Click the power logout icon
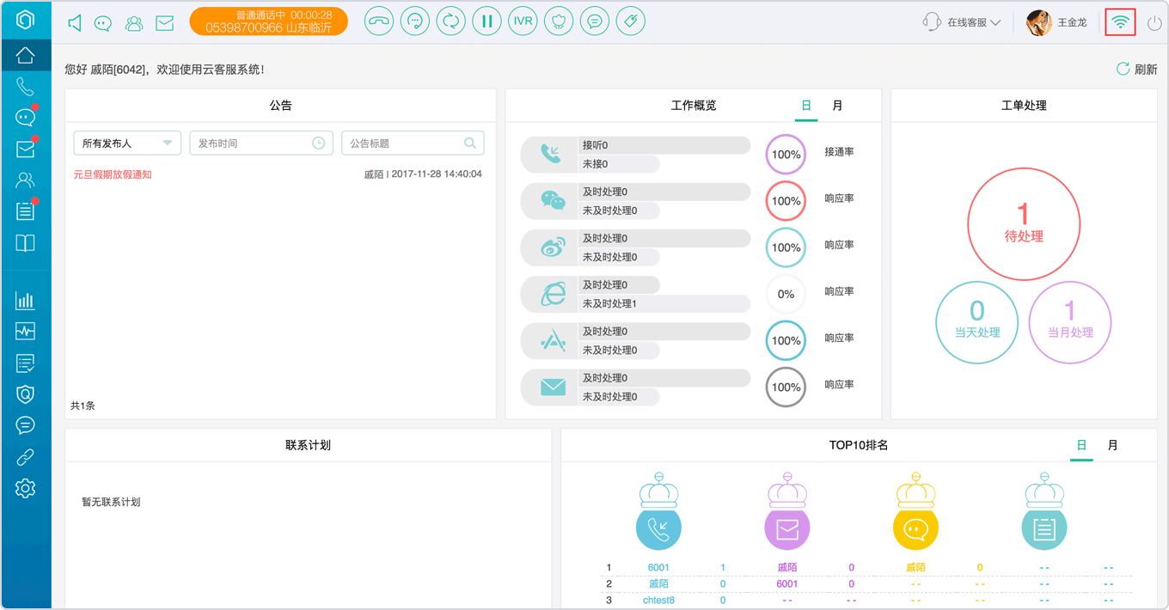Image resolution: width=1169 pixels, height=610 pixels. [1154, 23]
